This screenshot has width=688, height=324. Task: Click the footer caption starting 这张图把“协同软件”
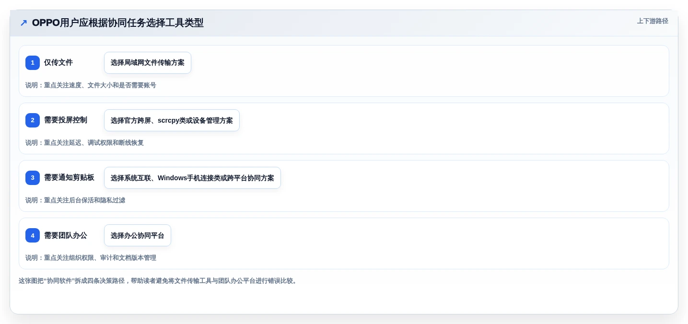click(x=159, y=281)
